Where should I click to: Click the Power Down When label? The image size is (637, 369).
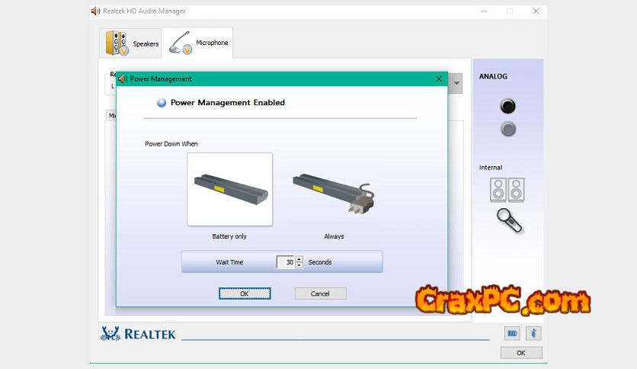171,144
